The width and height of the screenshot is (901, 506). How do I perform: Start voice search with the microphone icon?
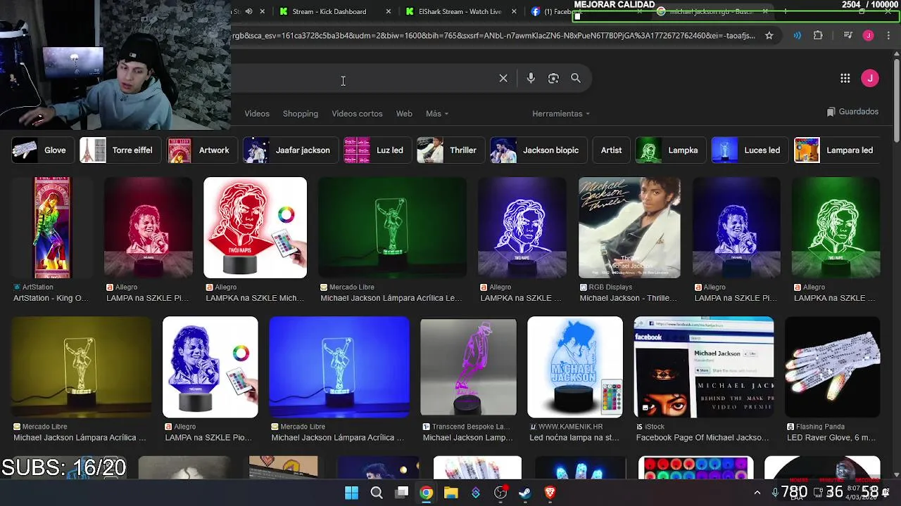click(531, 79)
